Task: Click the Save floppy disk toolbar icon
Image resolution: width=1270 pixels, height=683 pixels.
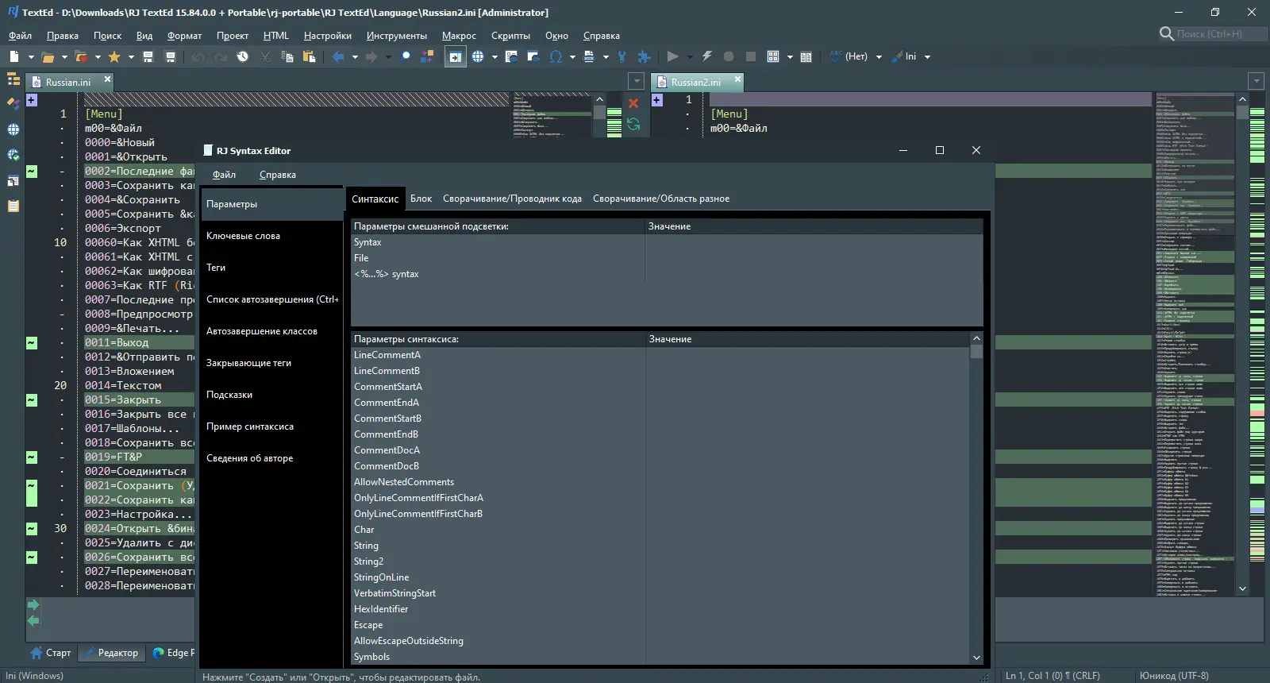Action: (148, 56)
